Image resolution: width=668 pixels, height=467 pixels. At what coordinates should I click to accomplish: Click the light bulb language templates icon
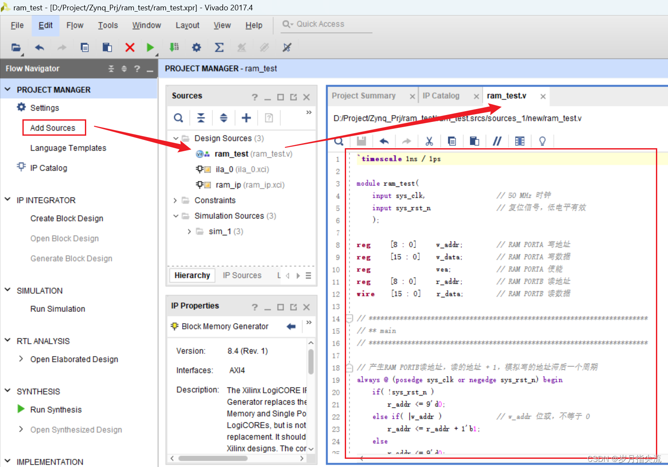click(542, 141)
